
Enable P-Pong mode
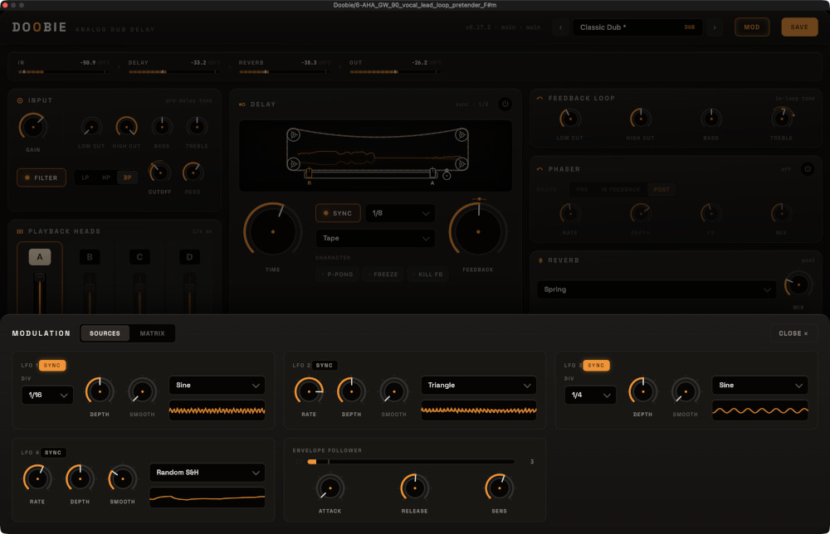[x=337, y=274]
